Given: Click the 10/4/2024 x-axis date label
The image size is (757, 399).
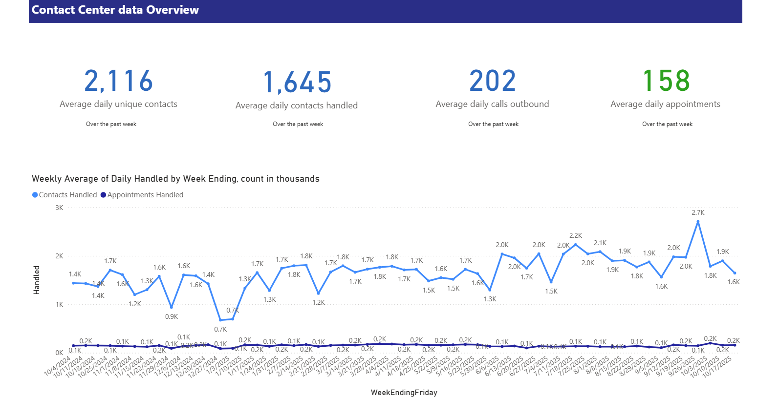Looking at the screenshot, I should coord(58,366).
